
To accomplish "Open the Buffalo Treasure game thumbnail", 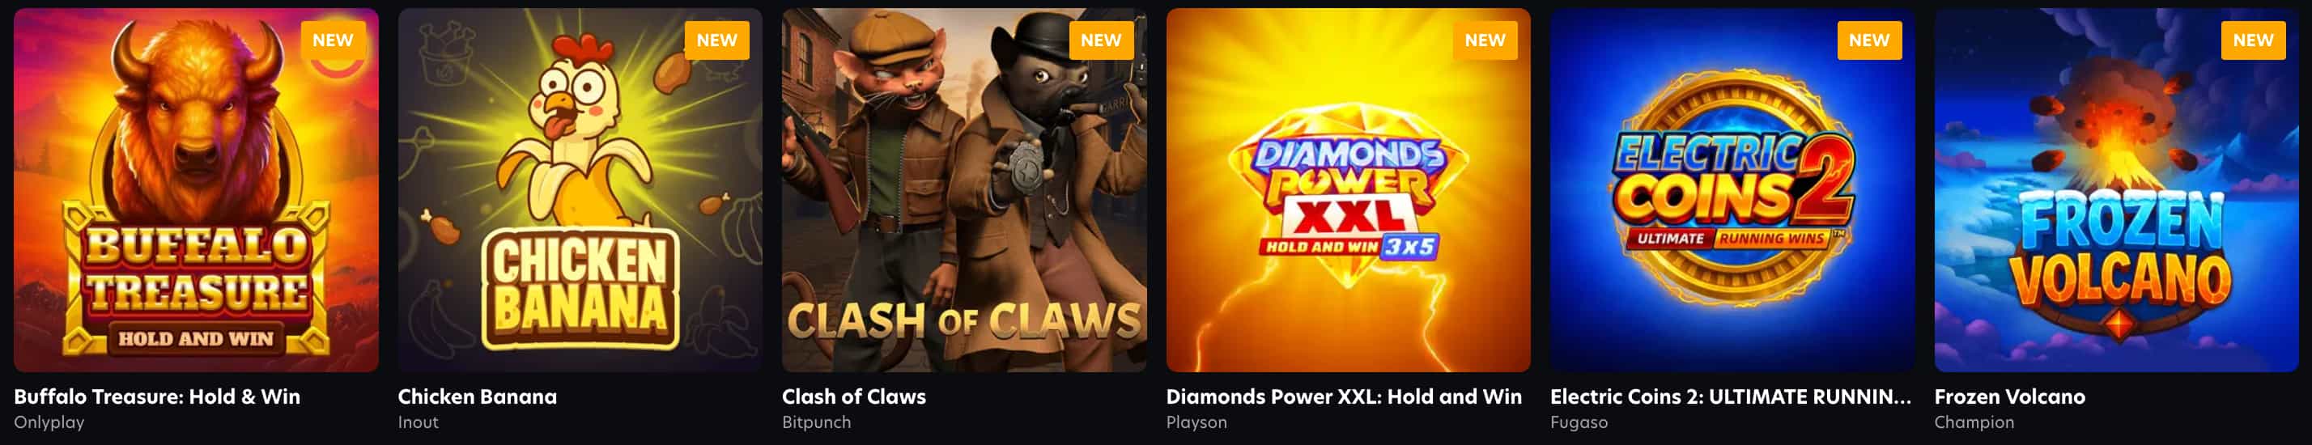I will (x=196, y=190).
